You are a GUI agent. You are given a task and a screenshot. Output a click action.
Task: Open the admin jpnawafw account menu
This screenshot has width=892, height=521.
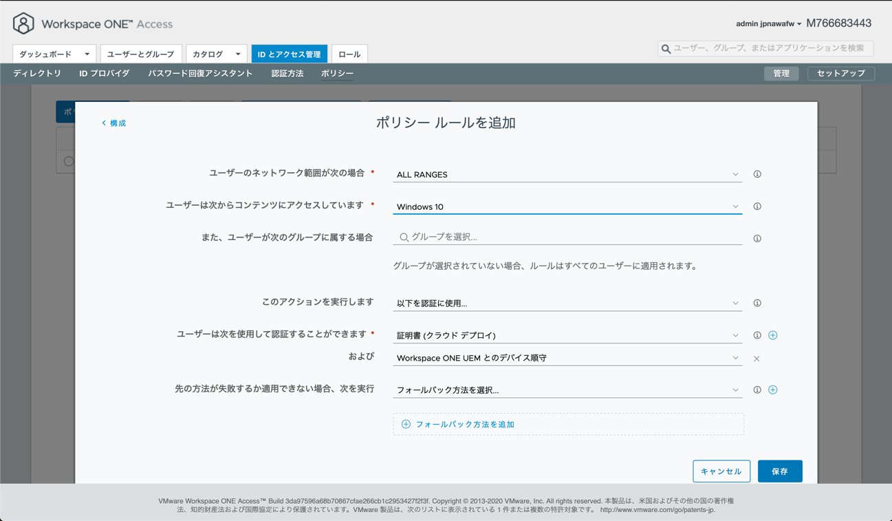pyautogui.click(x=768, y=24)
